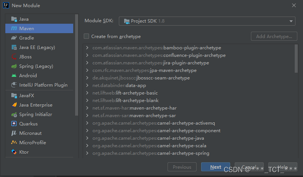Screen dimensions: 303x177
Task: Expand jpa-maven-archetype entry
Action: (87, 70)
